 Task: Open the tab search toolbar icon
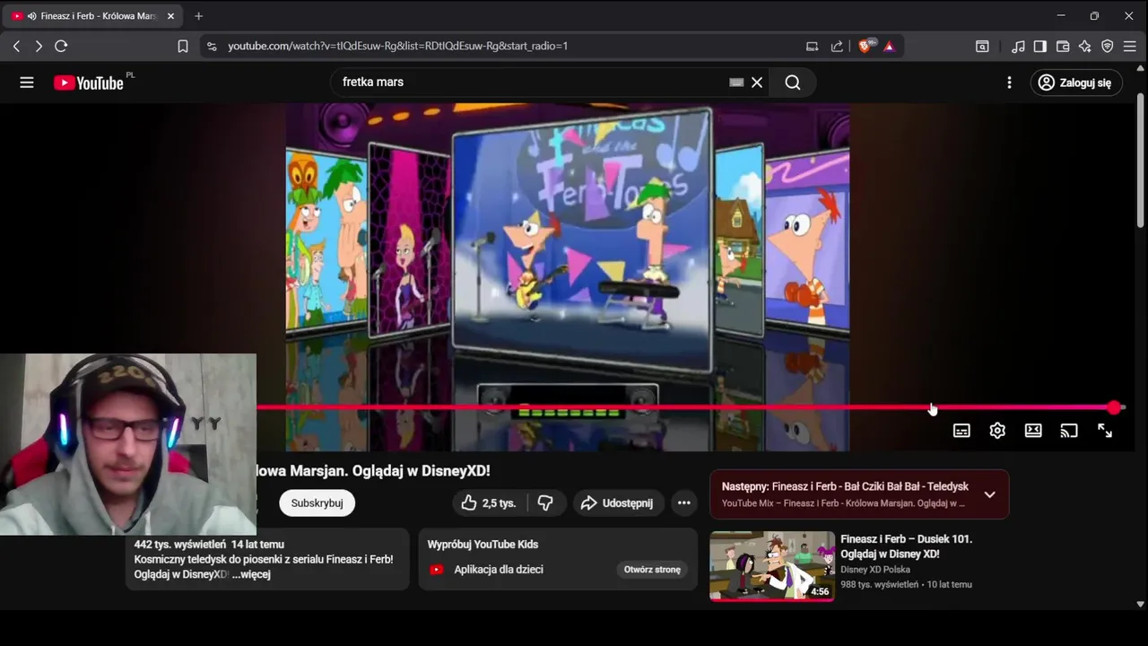[982, 46]
